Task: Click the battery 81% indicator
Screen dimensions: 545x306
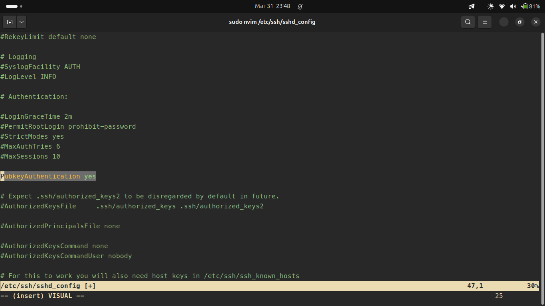Action: (x=531, y=6)
